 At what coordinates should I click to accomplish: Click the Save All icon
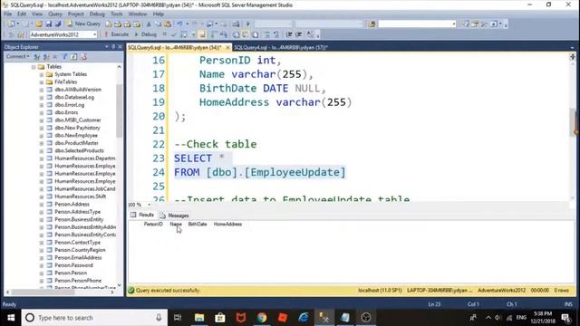(58, 24)
